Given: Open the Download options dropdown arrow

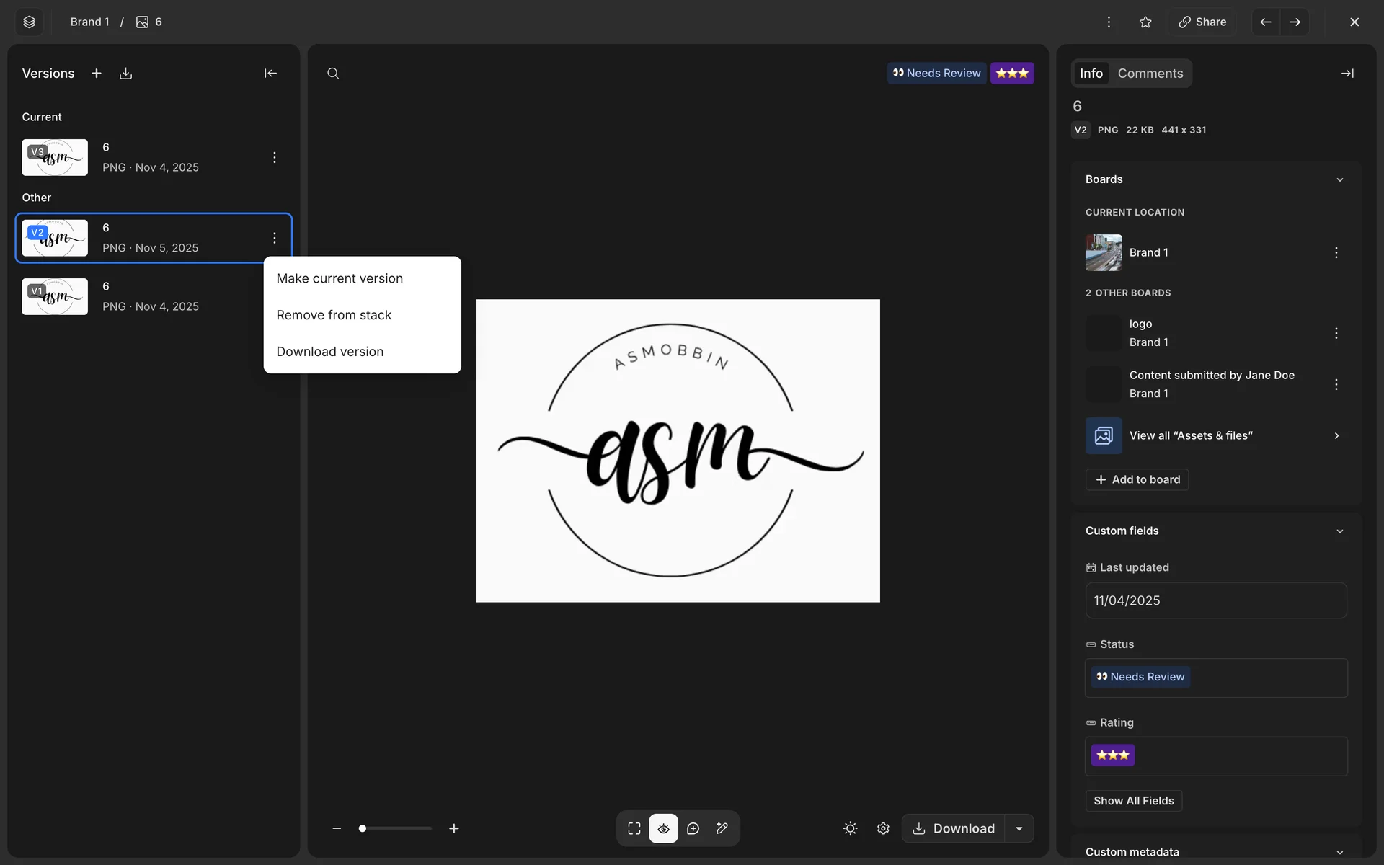Looking at the screenshot, I should [x=1019, y=828].
